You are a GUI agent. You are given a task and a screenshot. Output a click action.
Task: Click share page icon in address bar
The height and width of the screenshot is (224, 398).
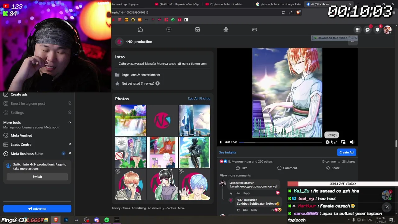point(290,12)
